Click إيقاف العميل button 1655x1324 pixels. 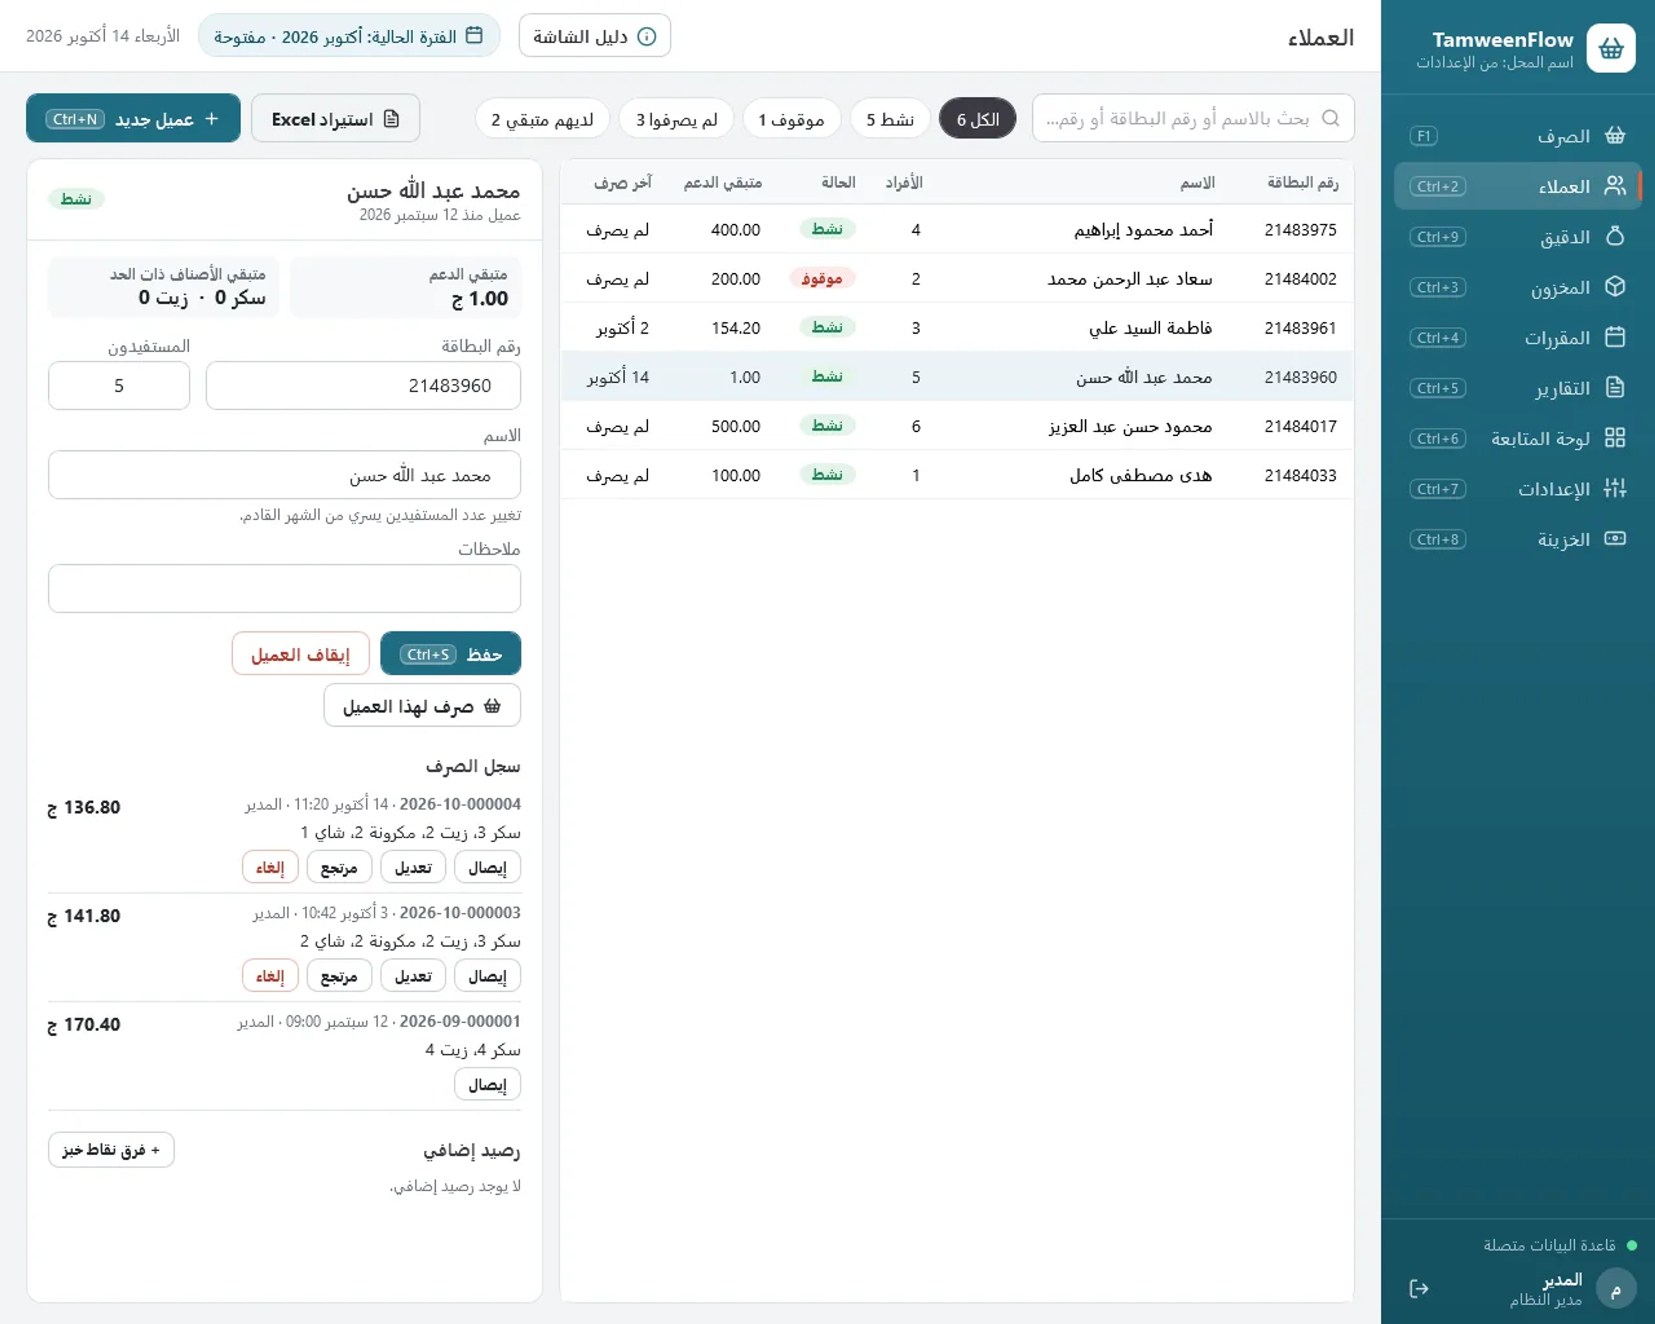point(300,654)
